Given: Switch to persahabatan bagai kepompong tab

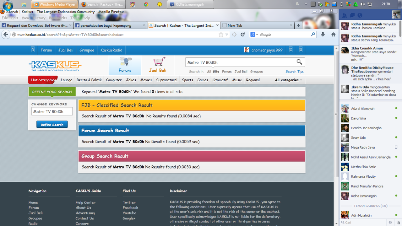Looking at the screenshot, I should [110, 25].
